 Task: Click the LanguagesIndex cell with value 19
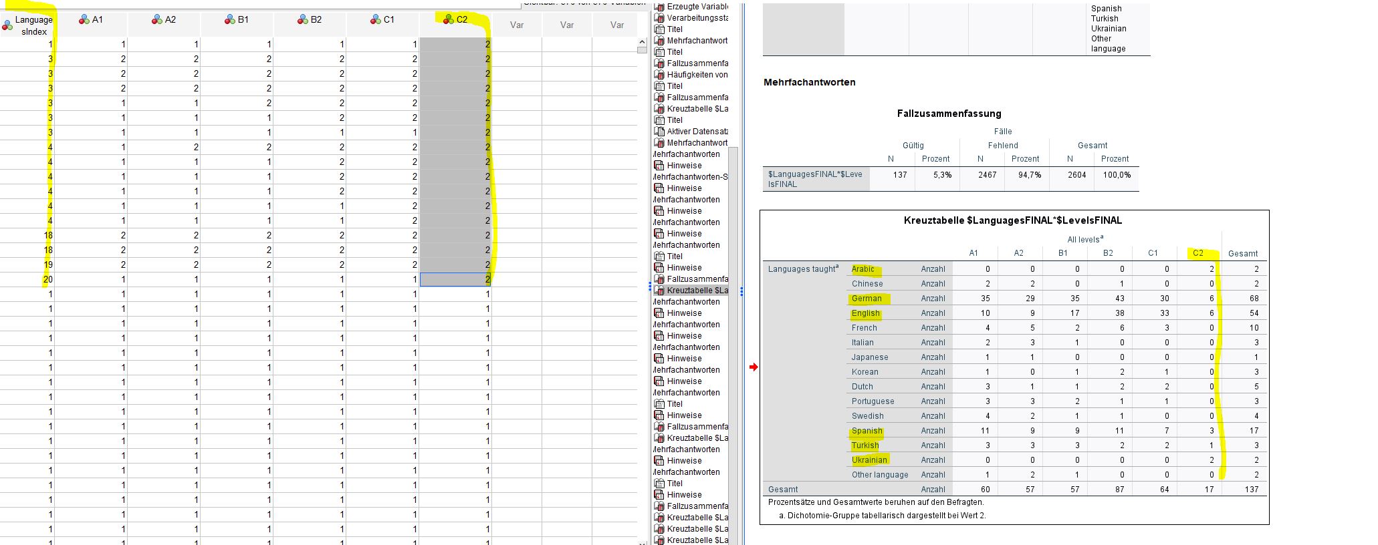coord(27,264)
